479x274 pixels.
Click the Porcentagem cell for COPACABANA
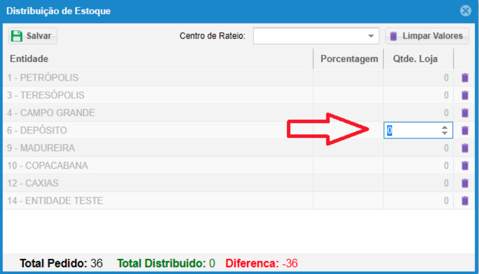pos(348,166)
